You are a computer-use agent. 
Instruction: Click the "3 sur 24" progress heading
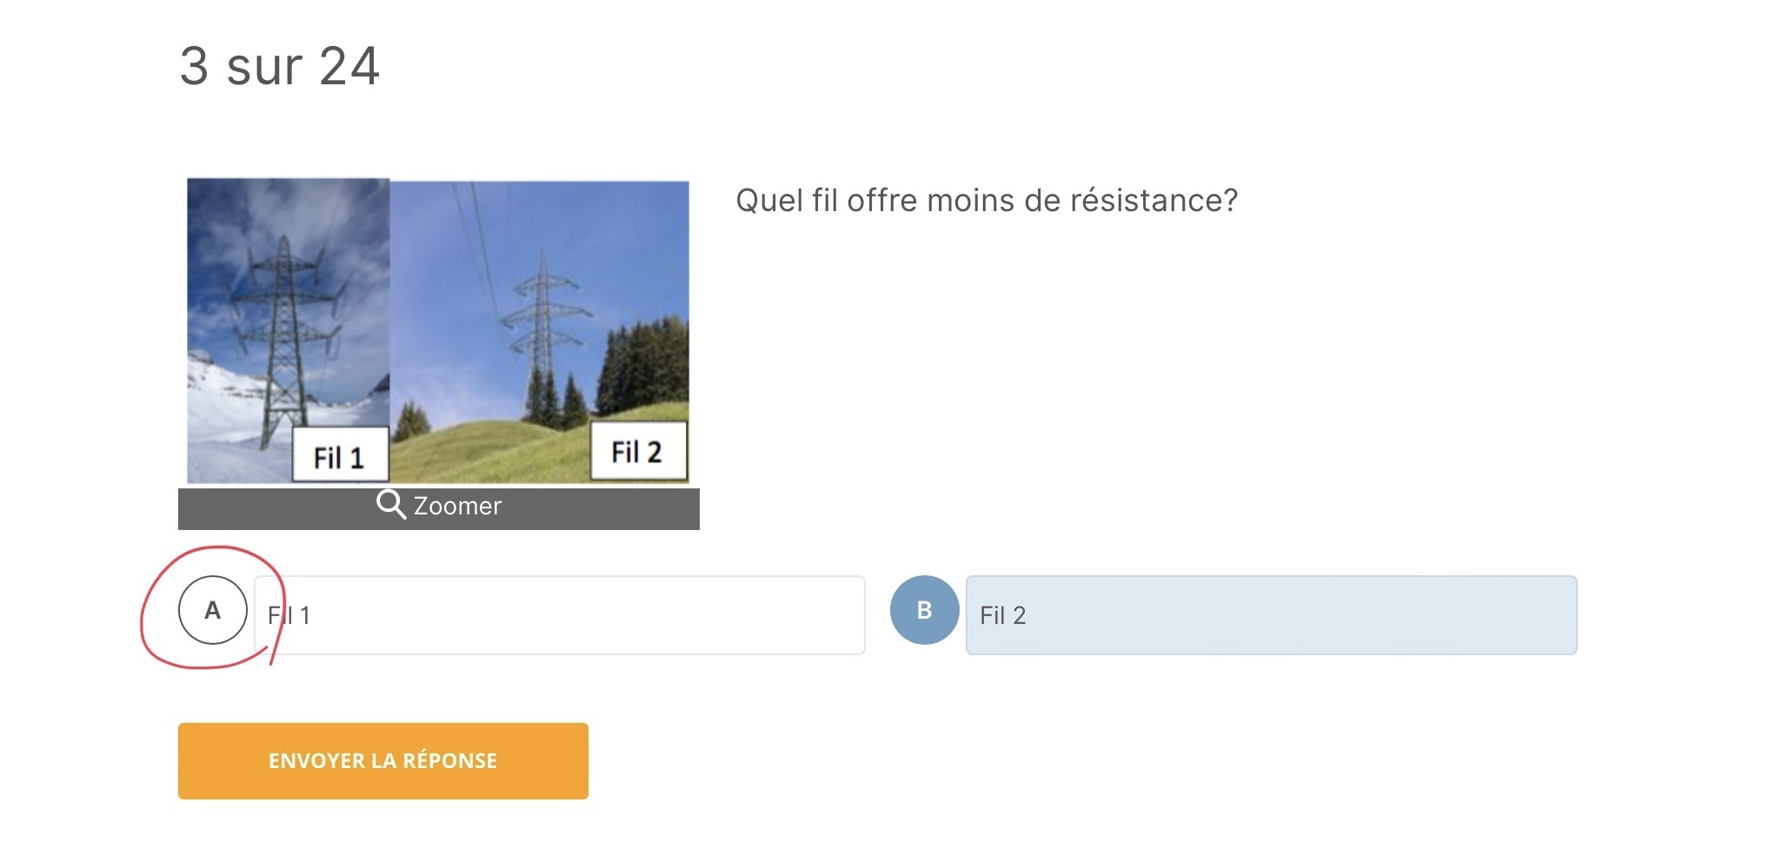pos(280,66)
